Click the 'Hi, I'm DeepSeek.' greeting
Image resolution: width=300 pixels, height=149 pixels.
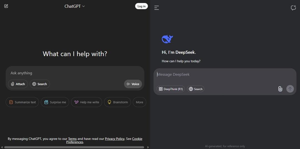(x=179, y=52)
